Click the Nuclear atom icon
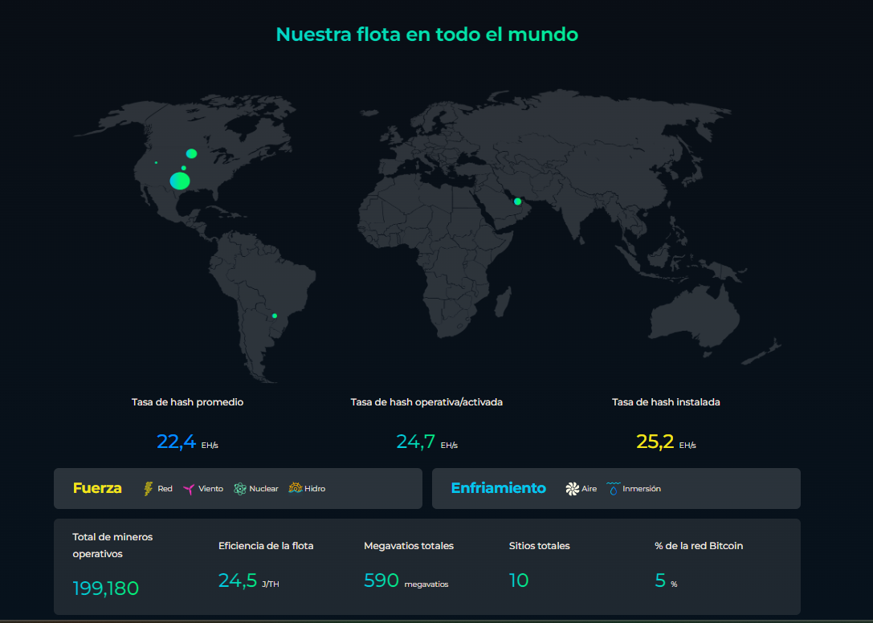 pyautogui.click(x=240, y=489)
